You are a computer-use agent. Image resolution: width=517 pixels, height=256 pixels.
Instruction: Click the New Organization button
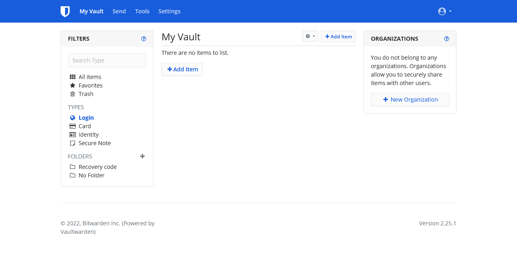coord(410,100)
